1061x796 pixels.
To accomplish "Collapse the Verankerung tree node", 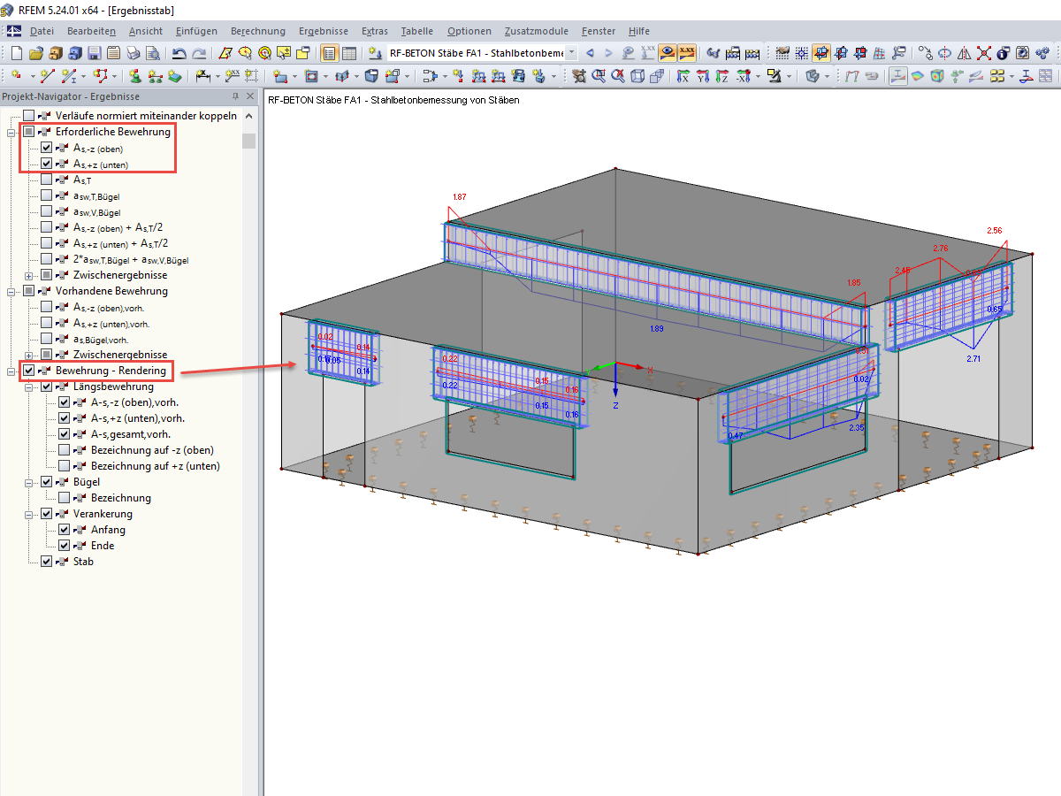I will [x=29, y=514].
